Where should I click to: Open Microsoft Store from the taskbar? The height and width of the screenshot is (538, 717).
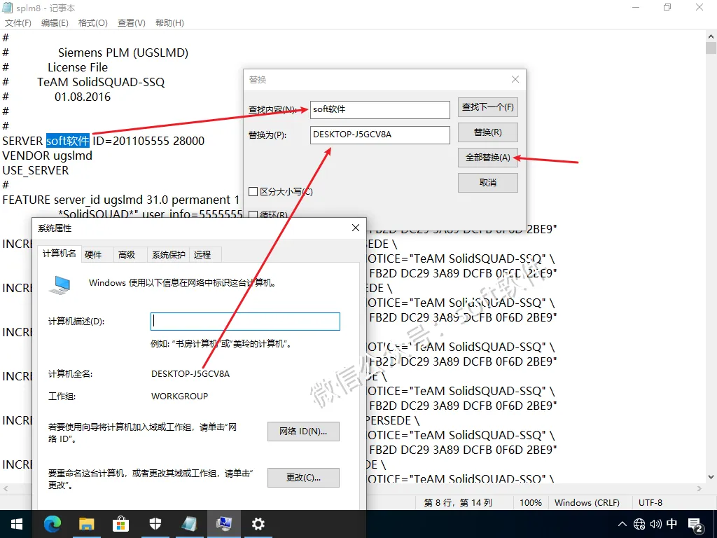tap(120, 524)
